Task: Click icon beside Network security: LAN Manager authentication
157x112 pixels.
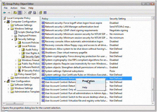Action: tap(43, 27)
